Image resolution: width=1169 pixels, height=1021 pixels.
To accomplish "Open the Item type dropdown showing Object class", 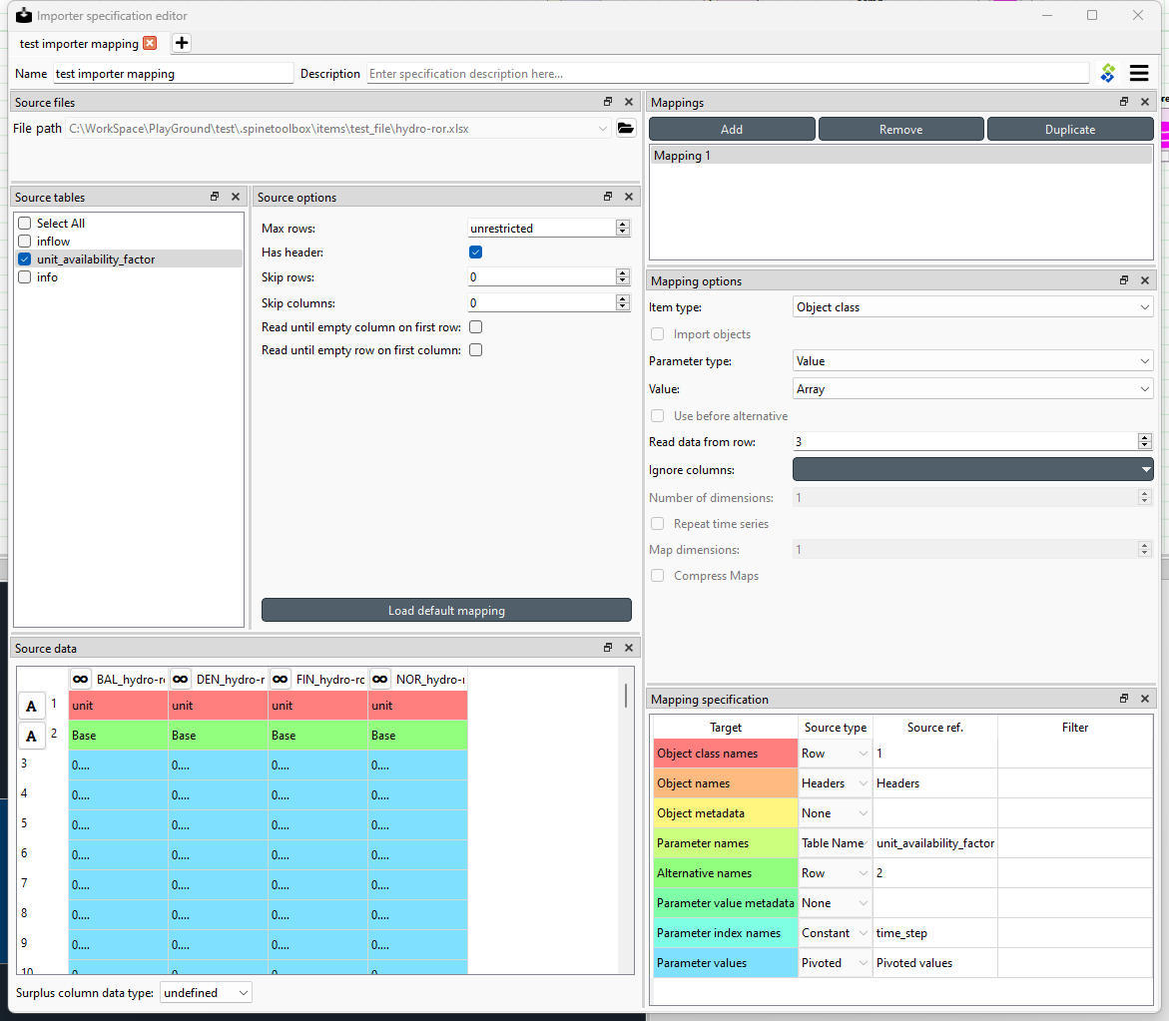I will coord(972,306).
